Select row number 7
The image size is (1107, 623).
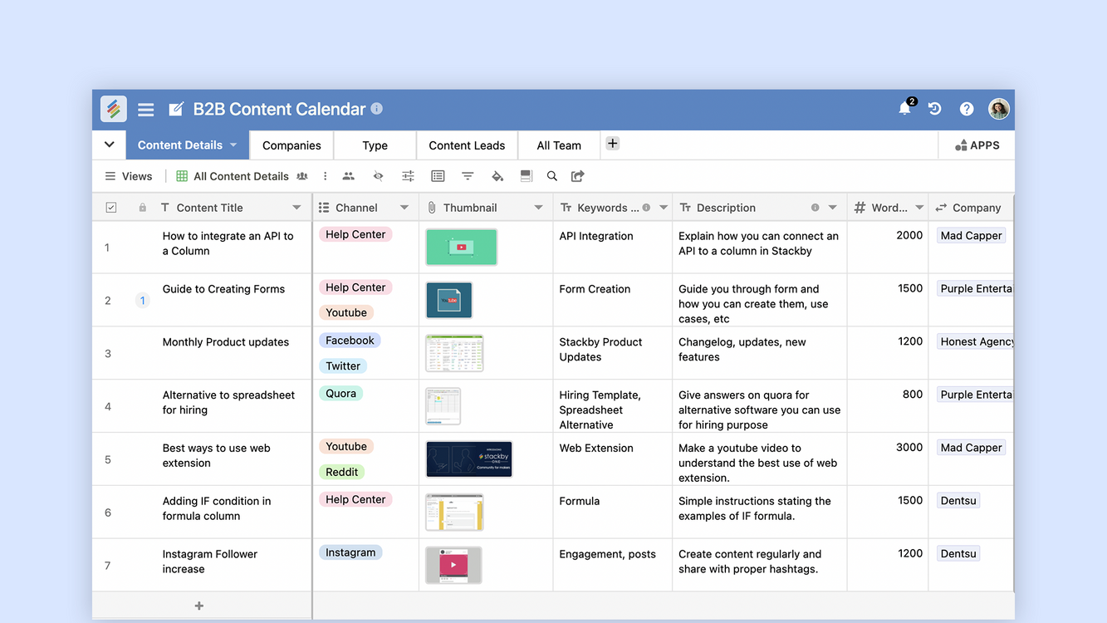coord(107,566)
